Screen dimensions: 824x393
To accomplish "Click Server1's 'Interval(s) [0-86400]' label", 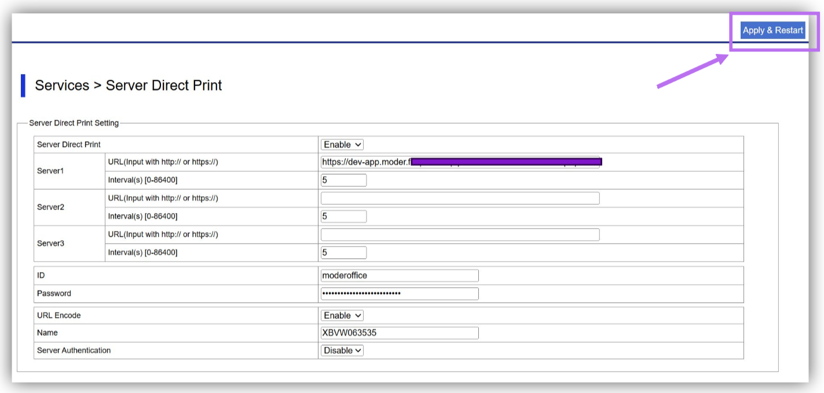I will tap(142, 180).
